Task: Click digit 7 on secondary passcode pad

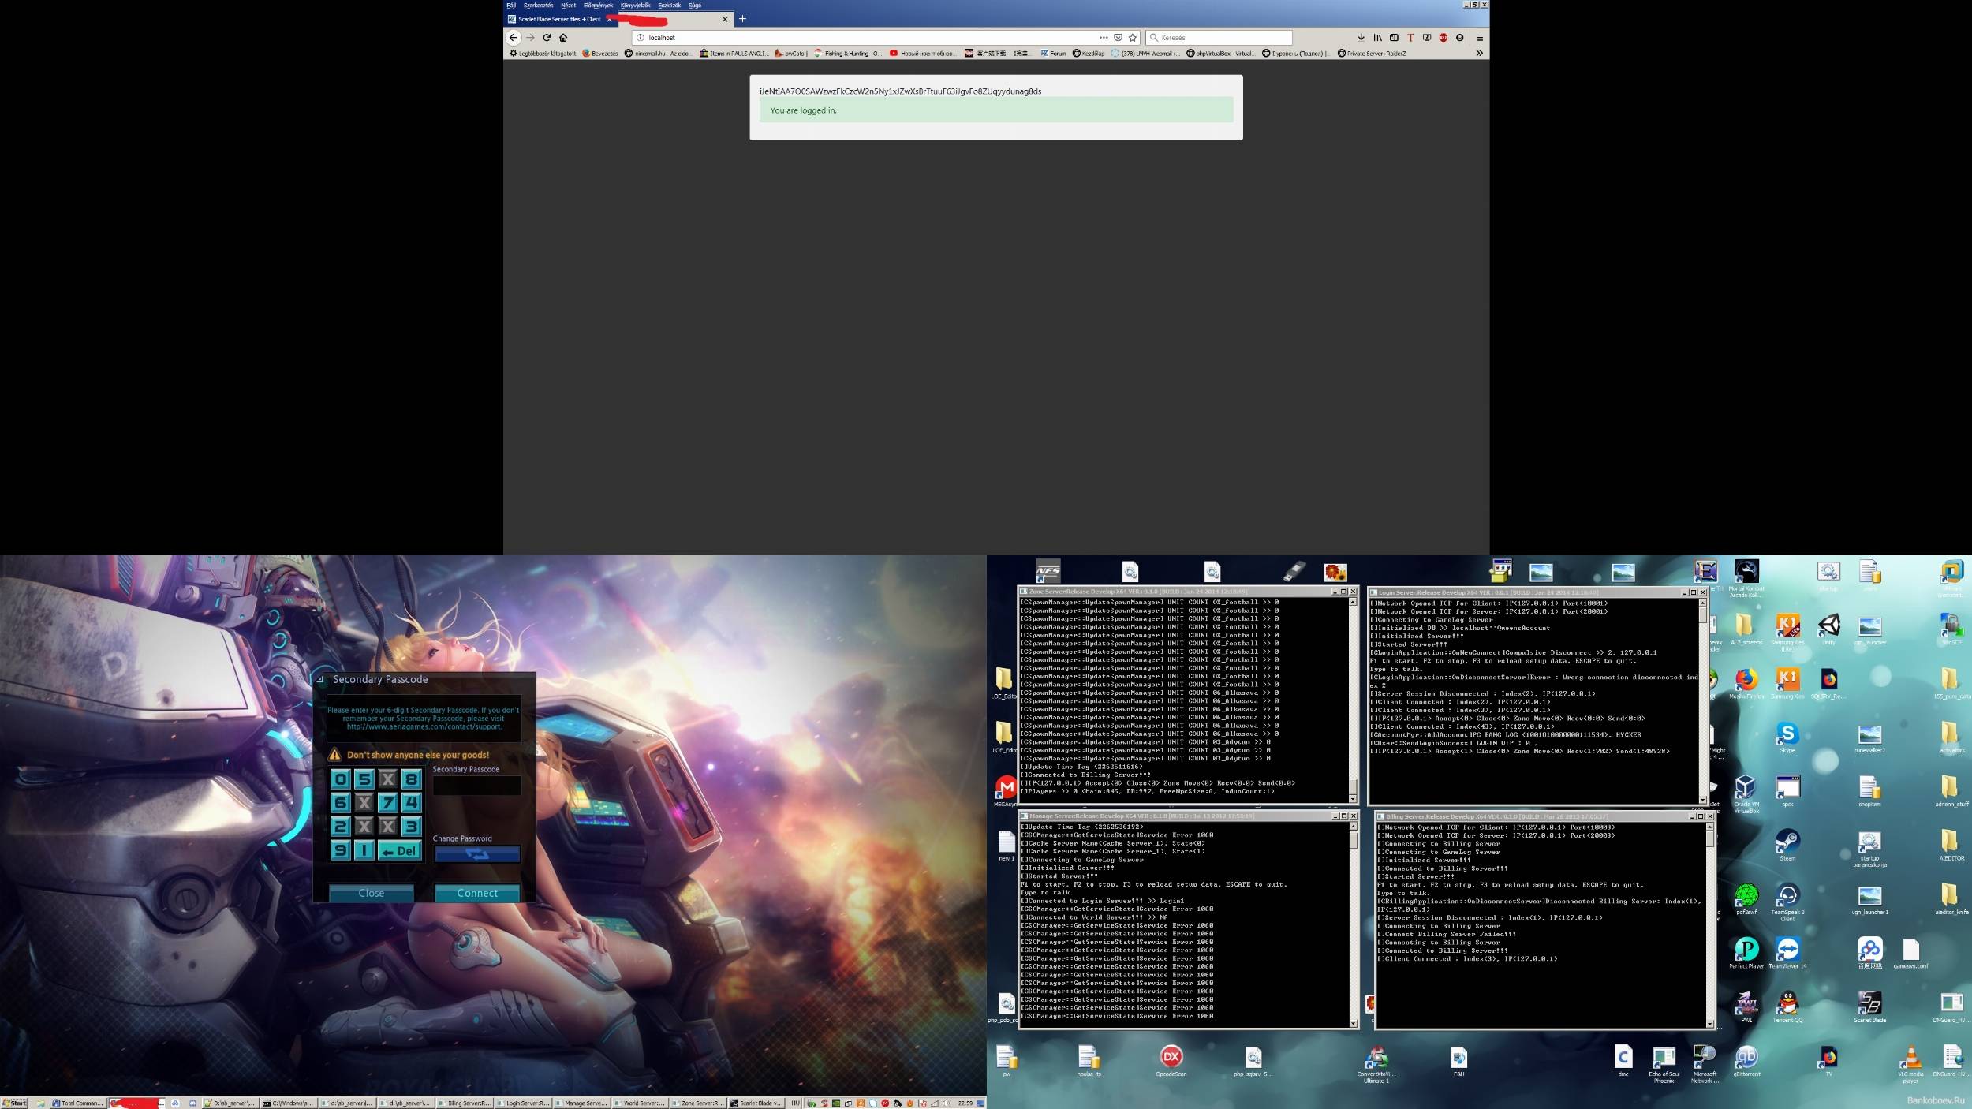Action: click(386, 803)
